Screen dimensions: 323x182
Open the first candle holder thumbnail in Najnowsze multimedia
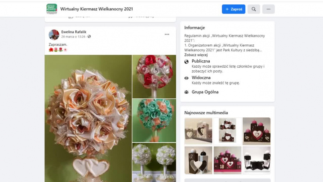click(198, 131)
